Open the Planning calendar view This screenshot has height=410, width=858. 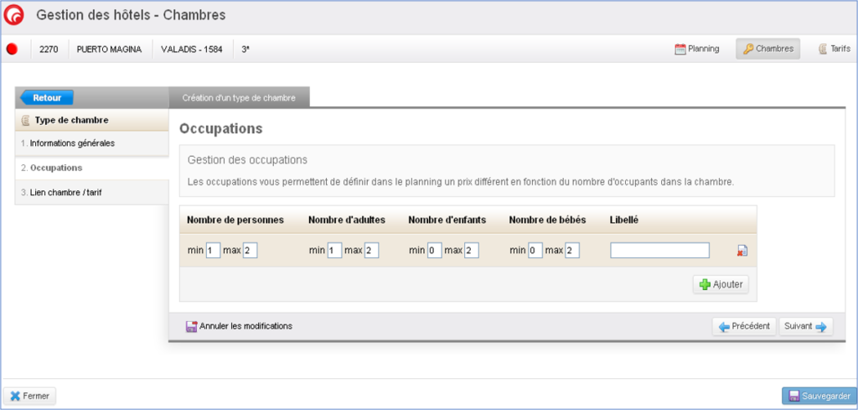[697, 49]
